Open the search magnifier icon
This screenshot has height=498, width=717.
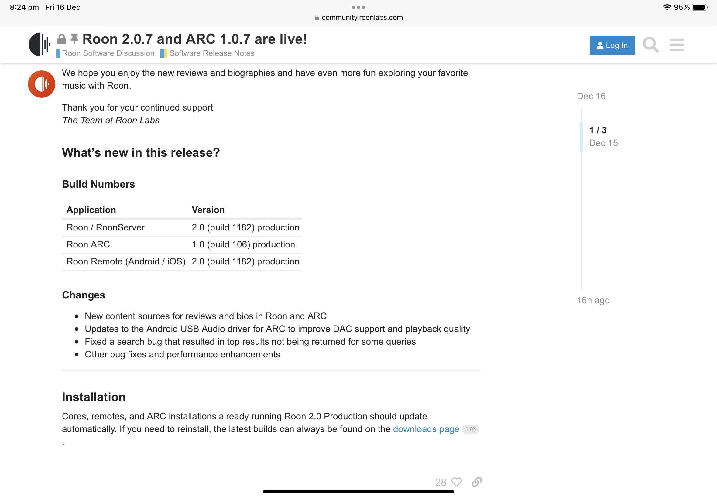click(650, 45)
